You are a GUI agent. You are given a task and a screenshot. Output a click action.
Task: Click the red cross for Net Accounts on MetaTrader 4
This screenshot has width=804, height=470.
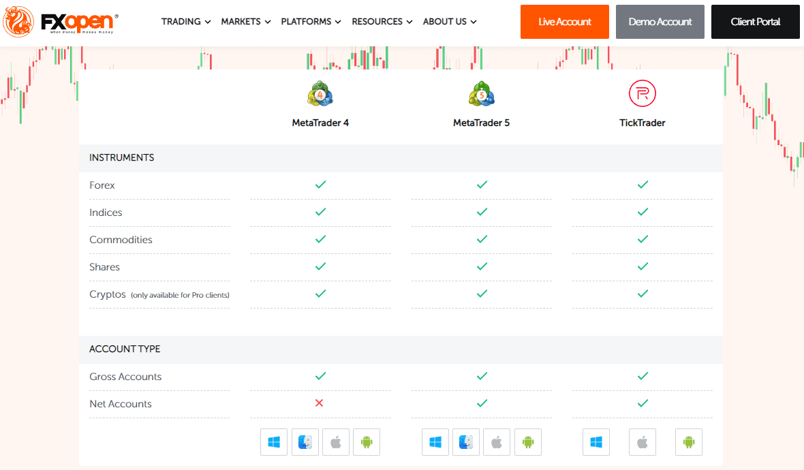pos(320,403)
